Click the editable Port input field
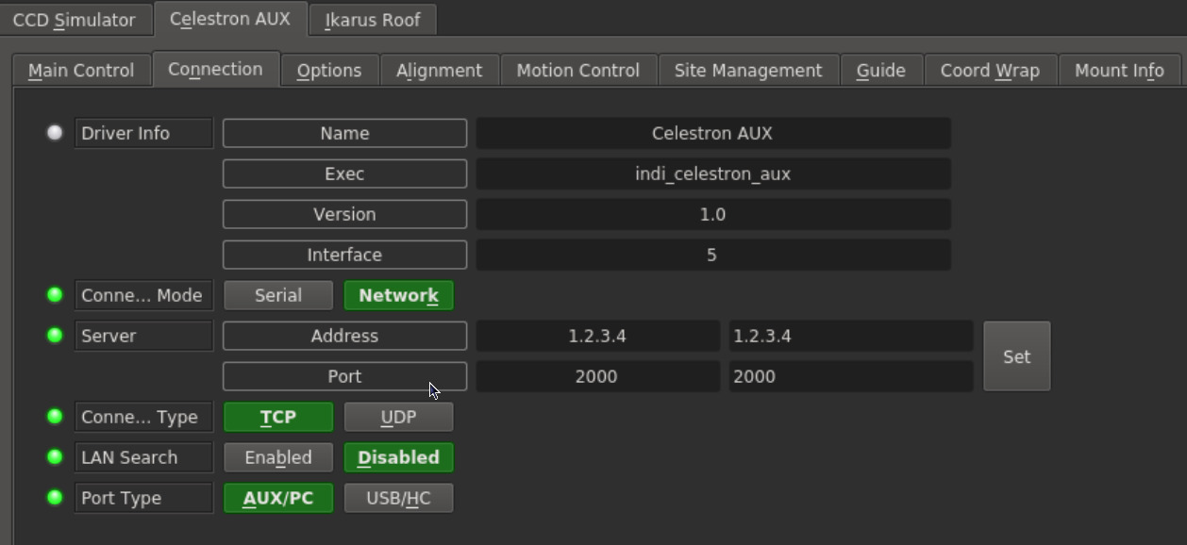The image size is (1187, 545). [x=850, y=376]
